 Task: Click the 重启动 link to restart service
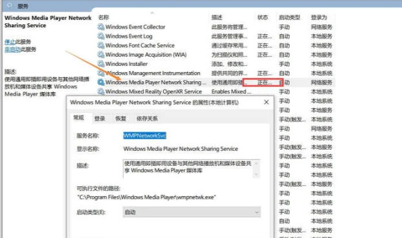click(12, 50)
